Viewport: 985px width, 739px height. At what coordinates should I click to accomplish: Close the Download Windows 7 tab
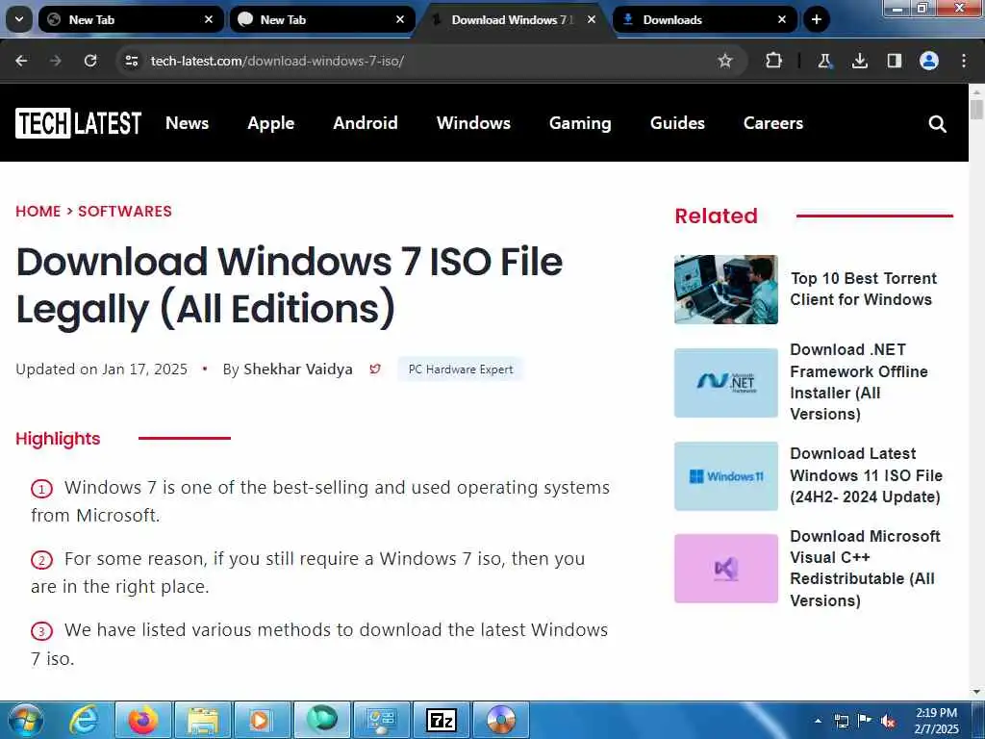click(x=592, y=19)
